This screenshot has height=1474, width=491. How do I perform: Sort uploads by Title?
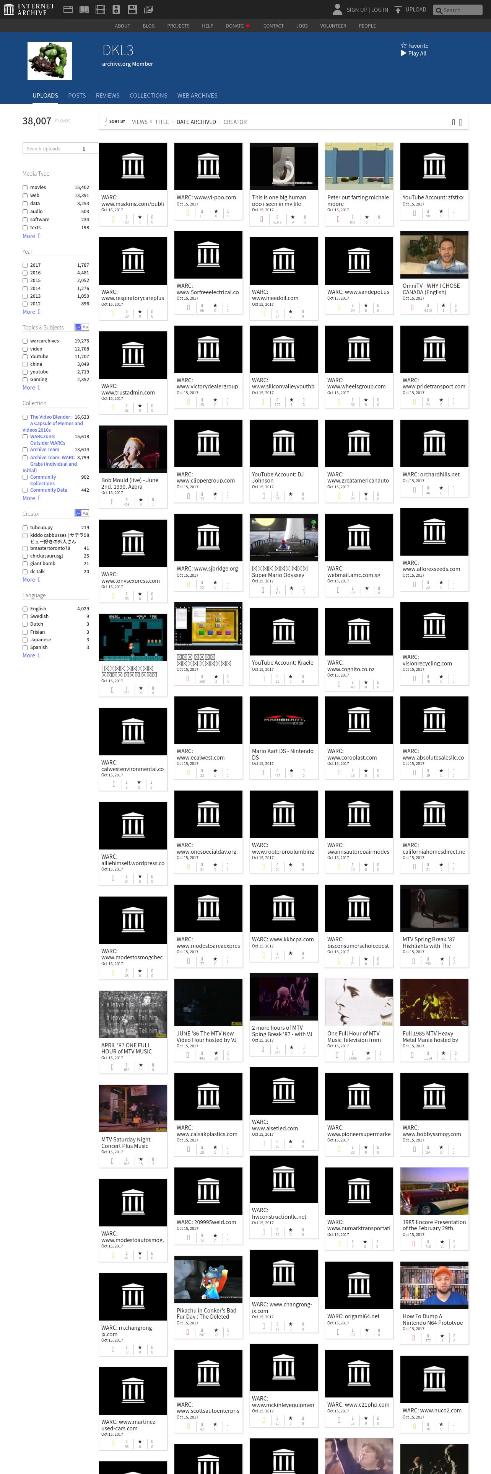click(x=162, y=122)
